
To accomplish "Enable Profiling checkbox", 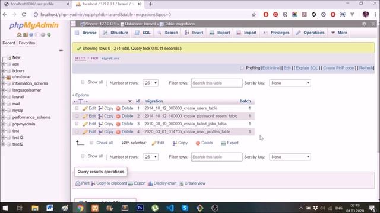I will click(242, 68).
